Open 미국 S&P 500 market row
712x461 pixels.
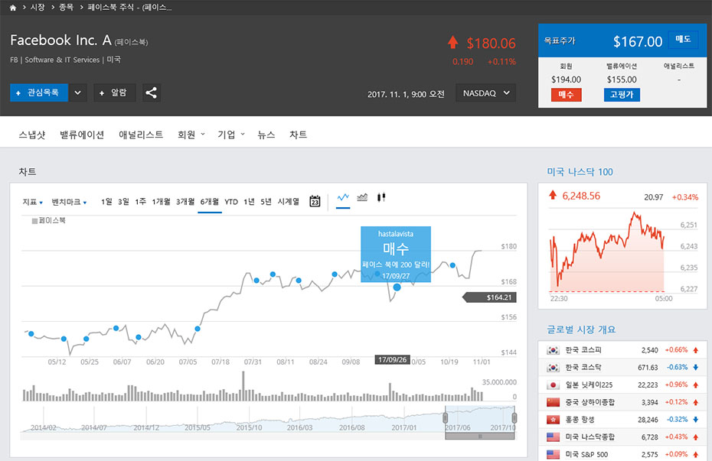tap(622, 454)
